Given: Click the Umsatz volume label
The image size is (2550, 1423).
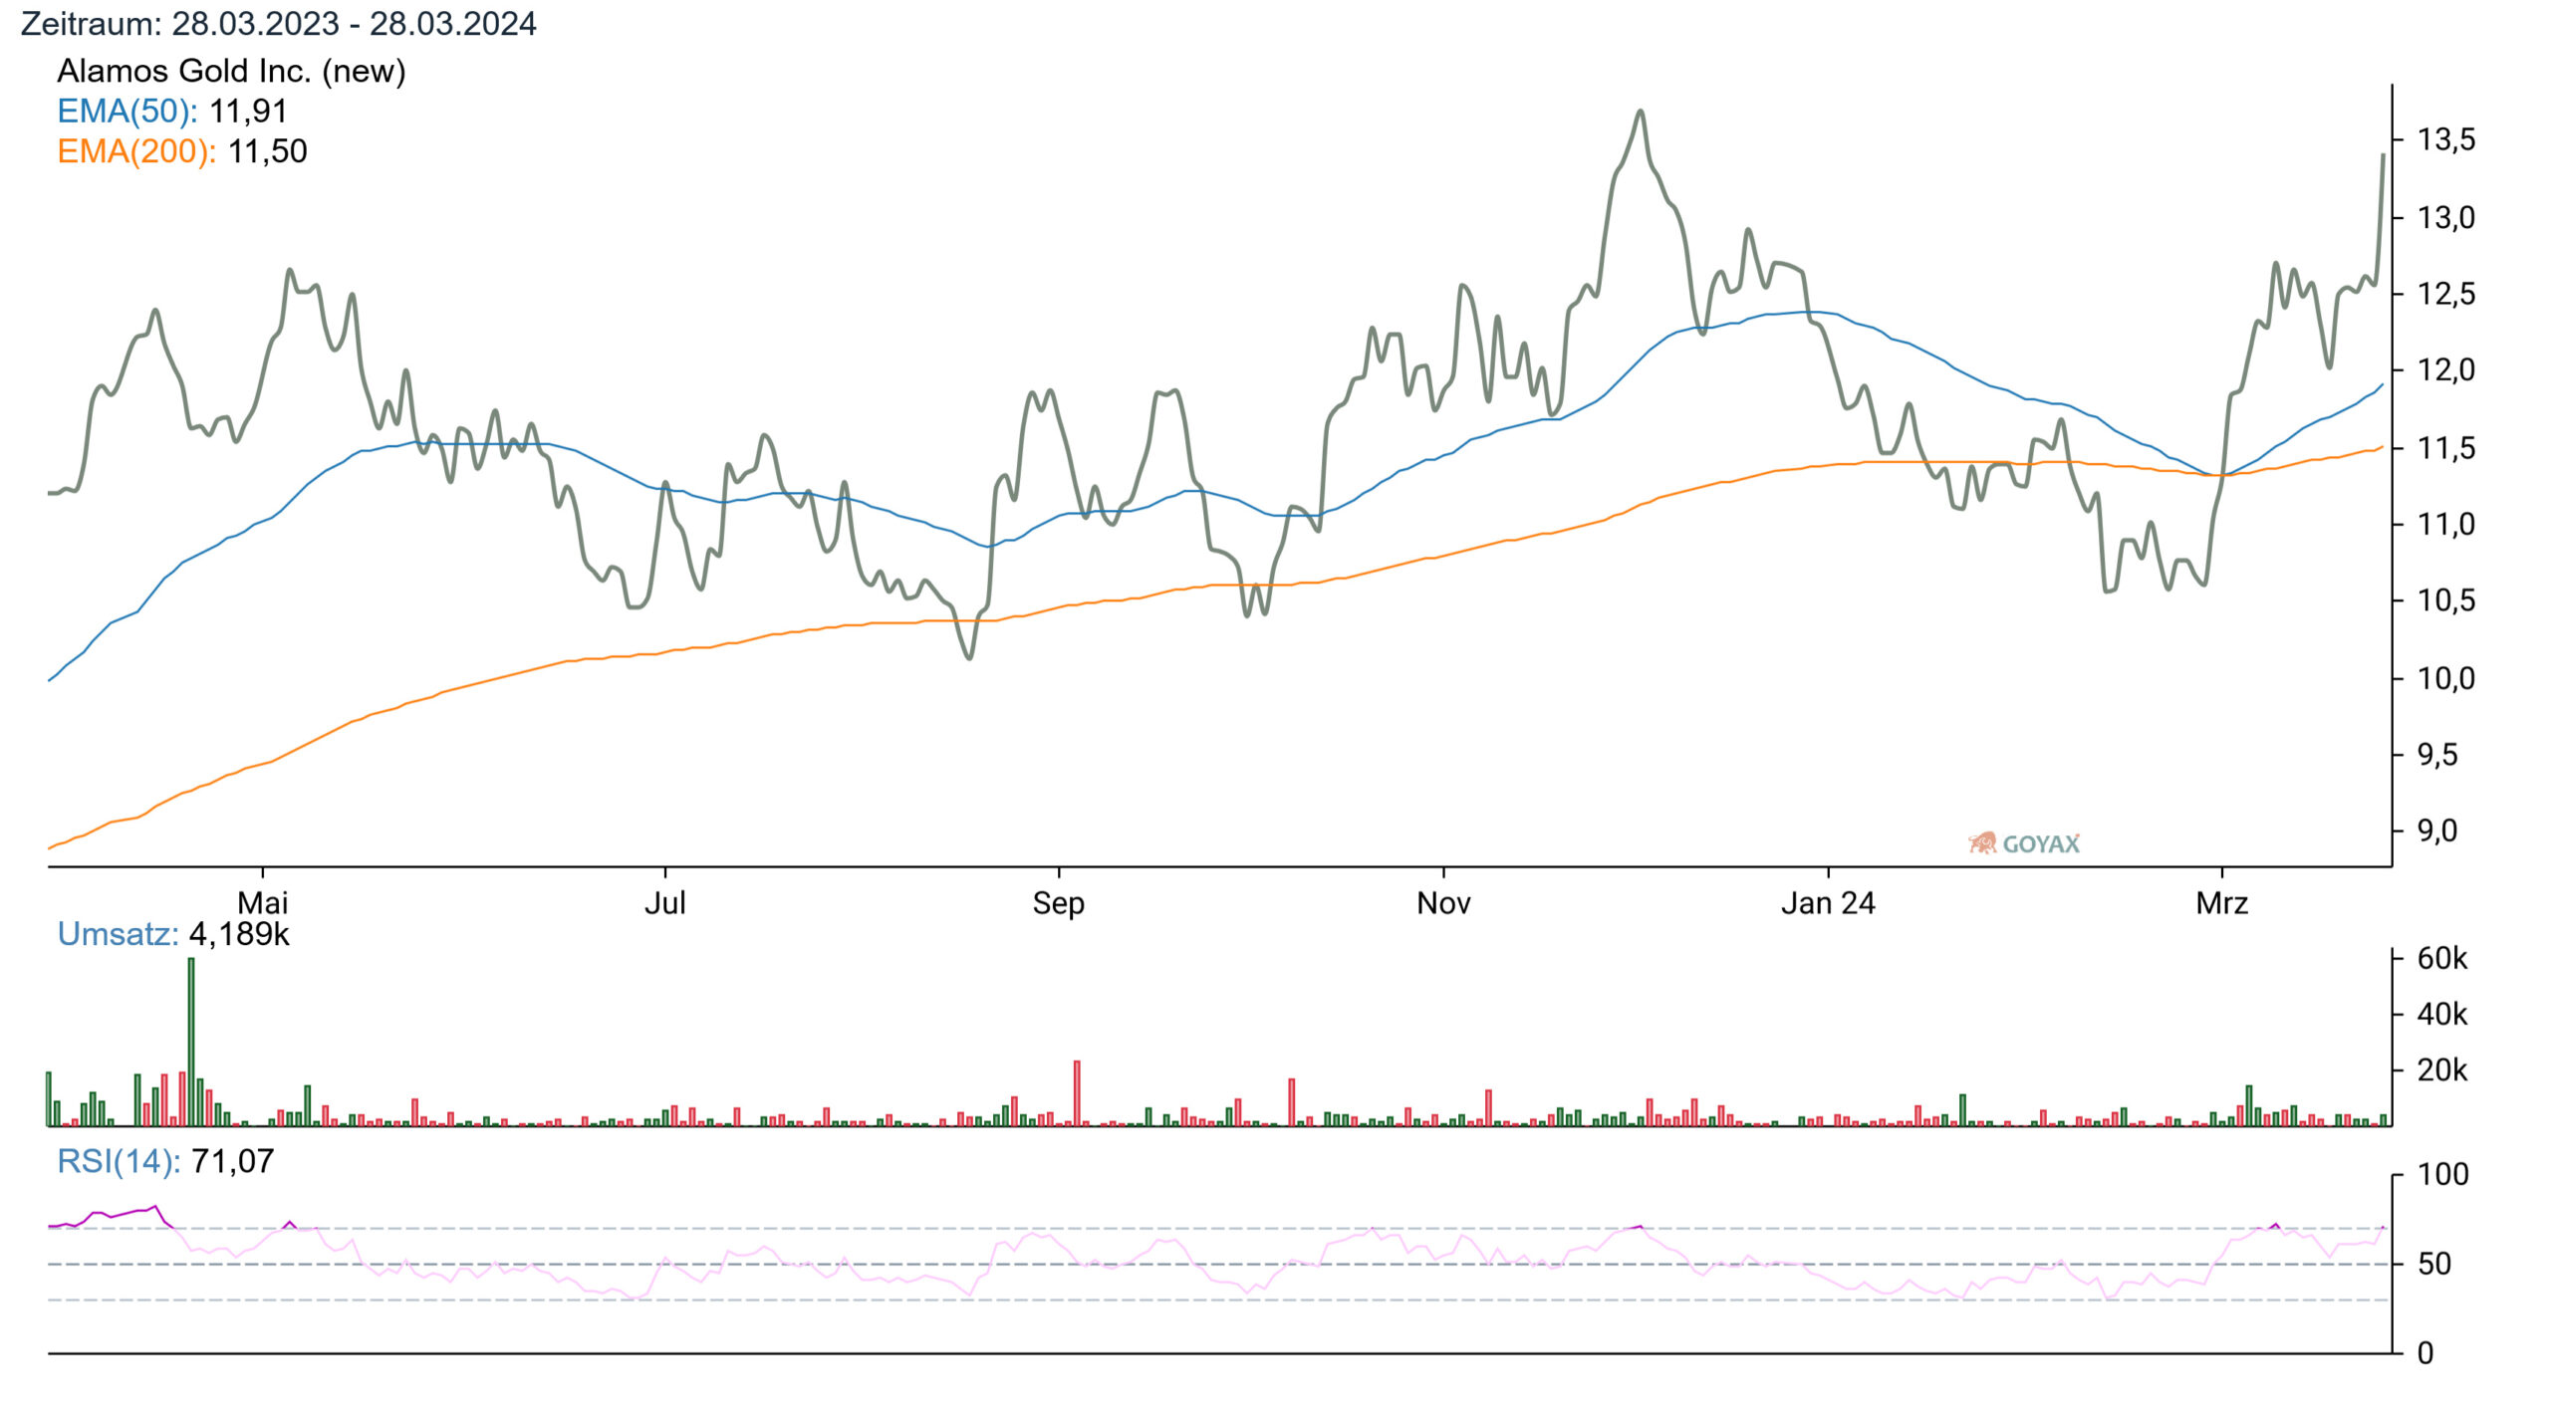Looking at the screenshot, I should [x=118, y=934].
